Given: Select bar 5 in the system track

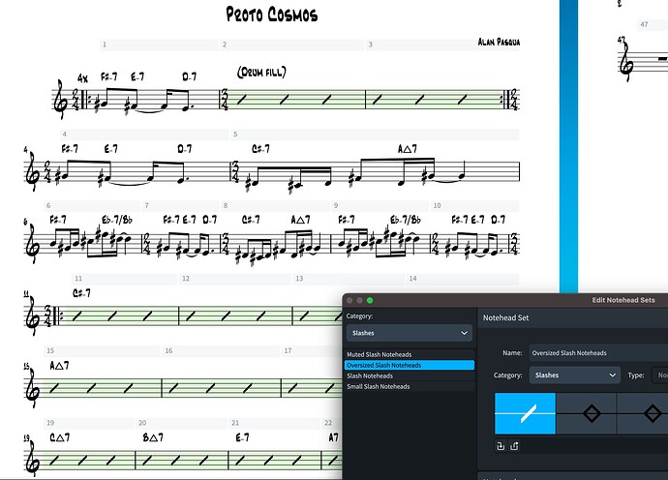Looking at the screenshot, I should [375, 135].
